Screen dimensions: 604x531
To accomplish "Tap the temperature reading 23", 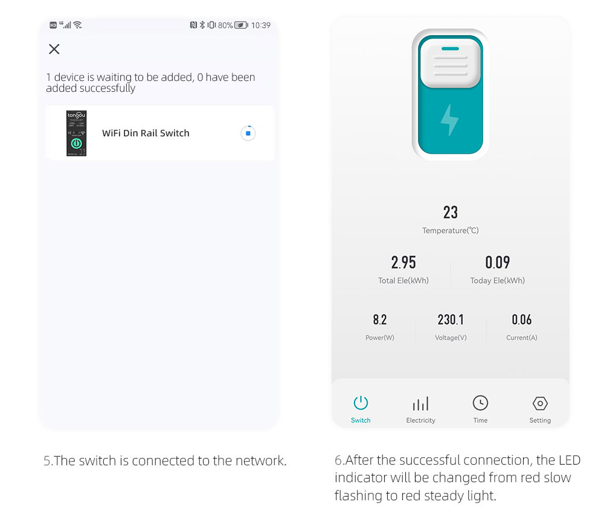I will click(x=451, y=212).
